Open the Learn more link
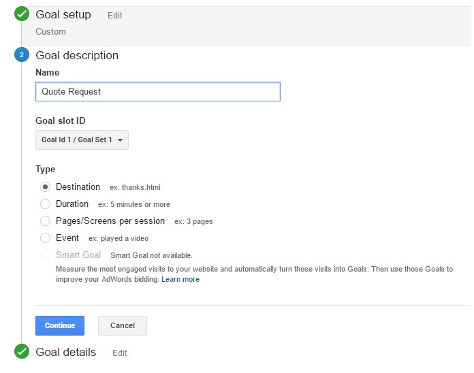Viewport: 474px width, 373px height. click(180, 279)
